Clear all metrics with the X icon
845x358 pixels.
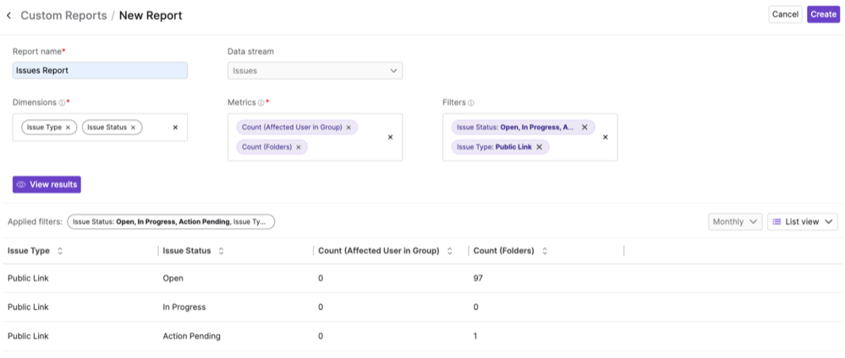(390, 137)
